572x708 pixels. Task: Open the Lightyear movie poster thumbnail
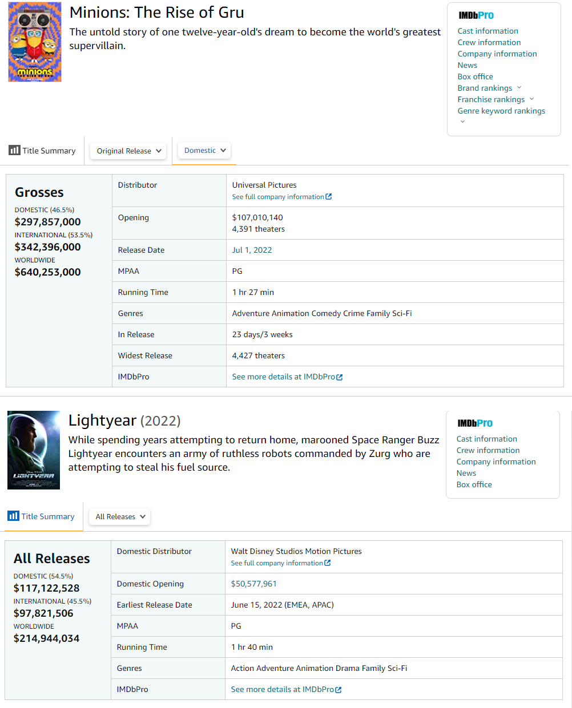pos(34,450)
